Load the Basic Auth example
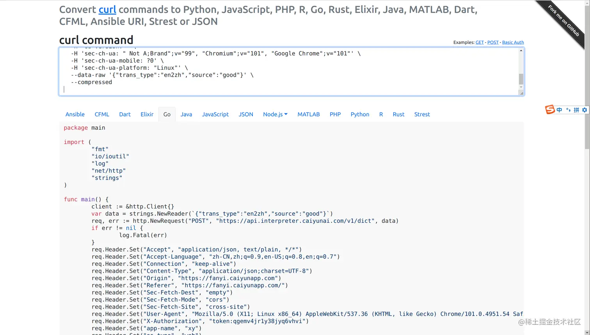The image size is (590, 335). click(x=513, y=42)
